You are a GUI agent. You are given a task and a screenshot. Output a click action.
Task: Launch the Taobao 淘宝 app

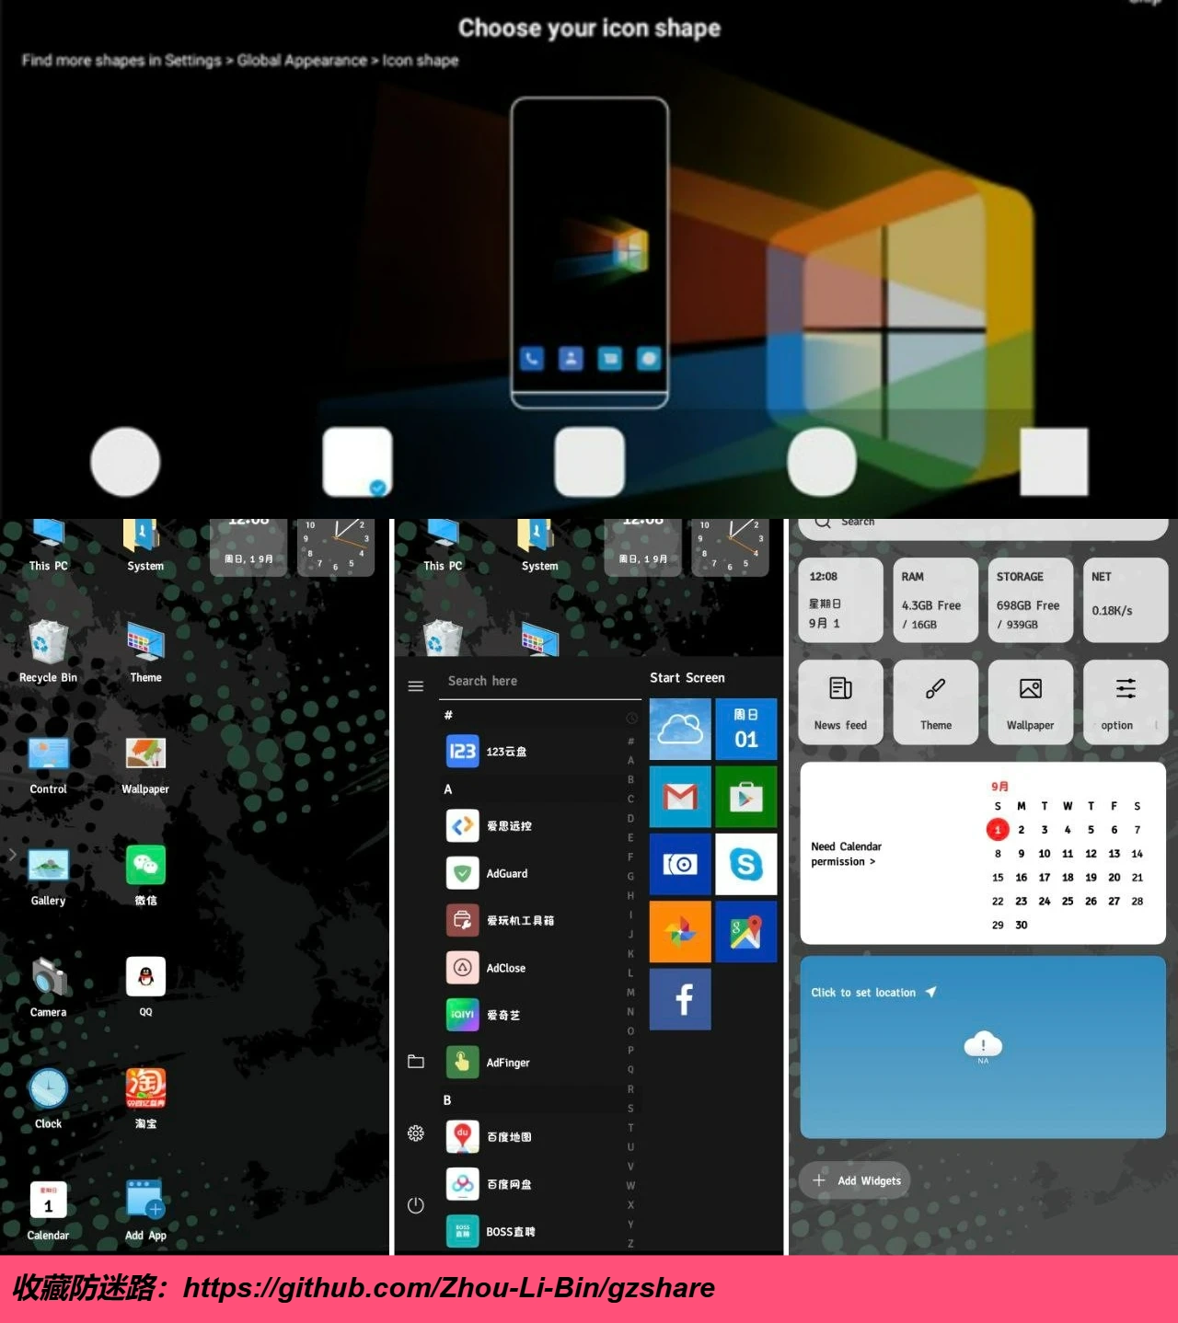(145, 1099)
